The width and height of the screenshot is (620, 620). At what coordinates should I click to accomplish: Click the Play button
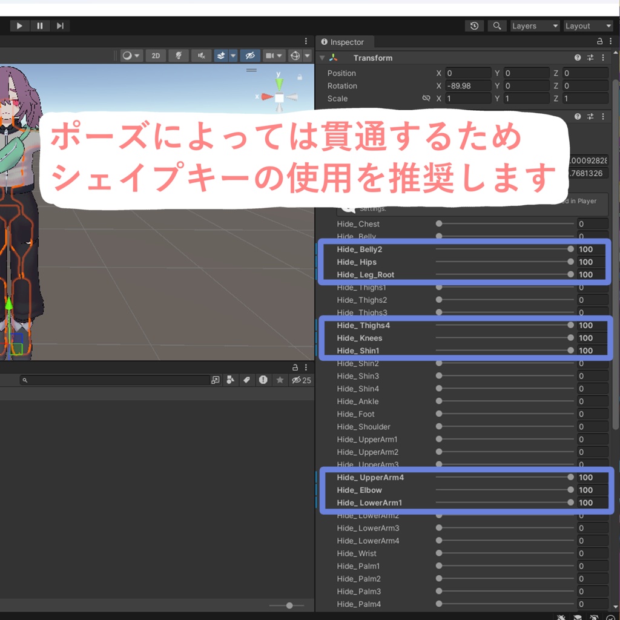[19, 25]
